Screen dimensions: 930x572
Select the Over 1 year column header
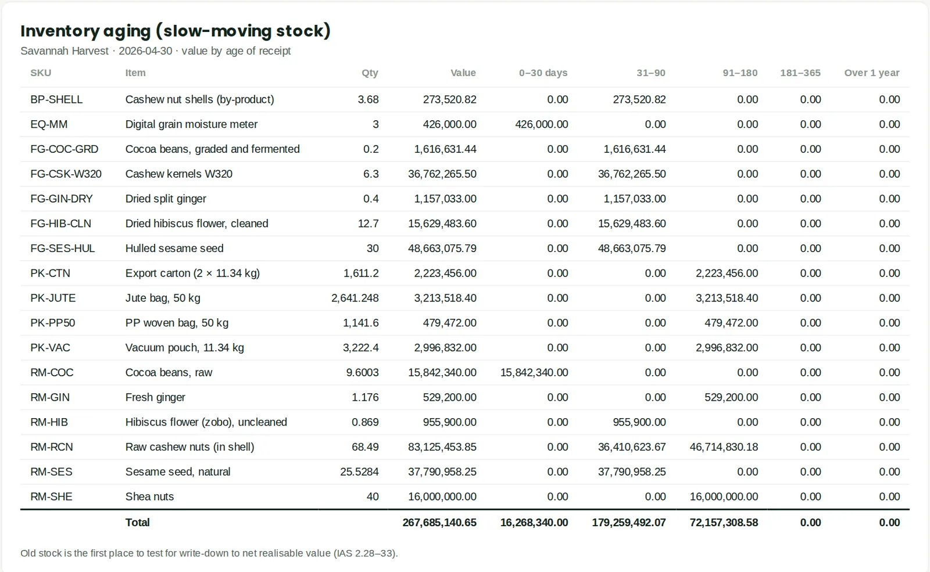point(872,73)
